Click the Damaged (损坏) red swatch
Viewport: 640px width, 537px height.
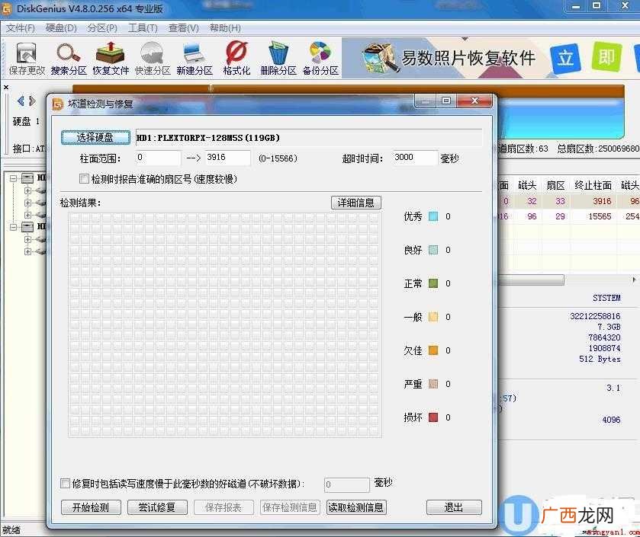433,417
